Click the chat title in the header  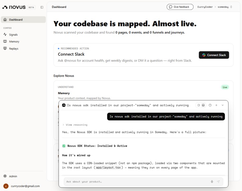128,105
